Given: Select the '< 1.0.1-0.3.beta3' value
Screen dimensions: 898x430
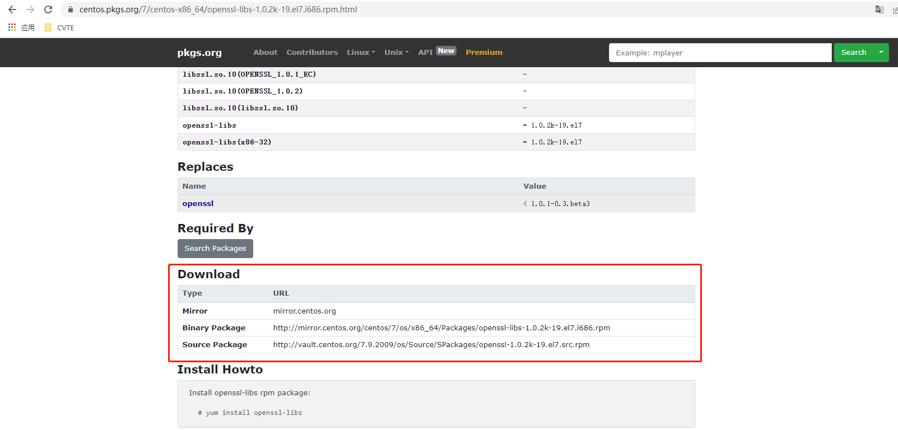Looking at the screenshot, I should [x=556, y=204].
